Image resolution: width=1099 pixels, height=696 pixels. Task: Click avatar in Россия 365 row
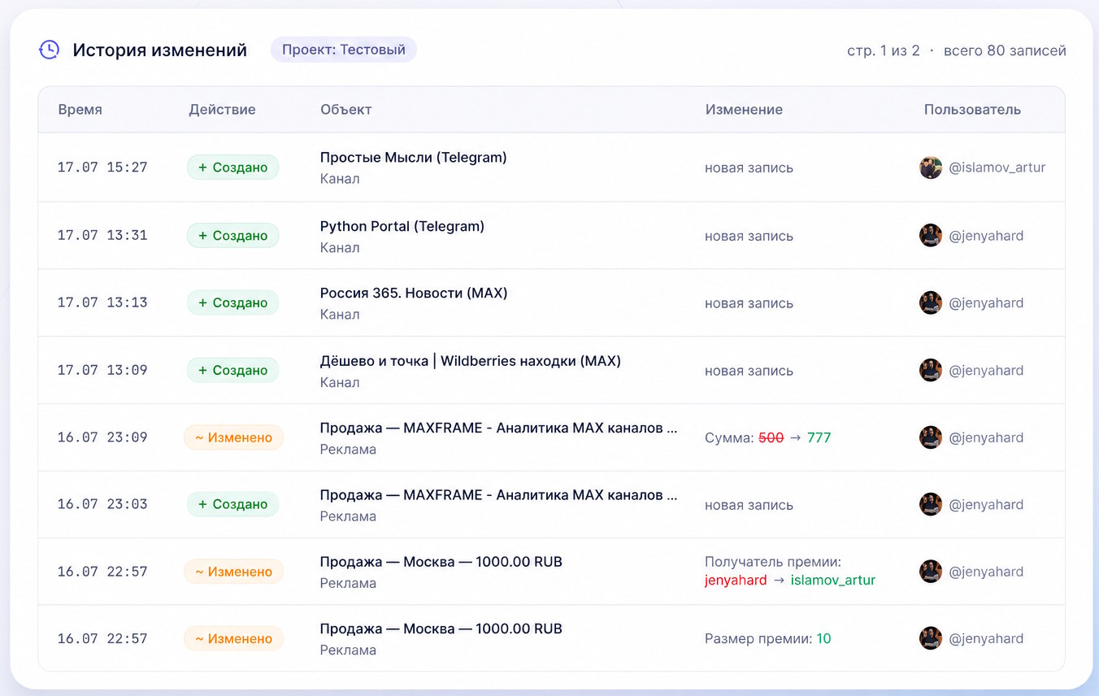pyautogui.click(x=931, y=302)
